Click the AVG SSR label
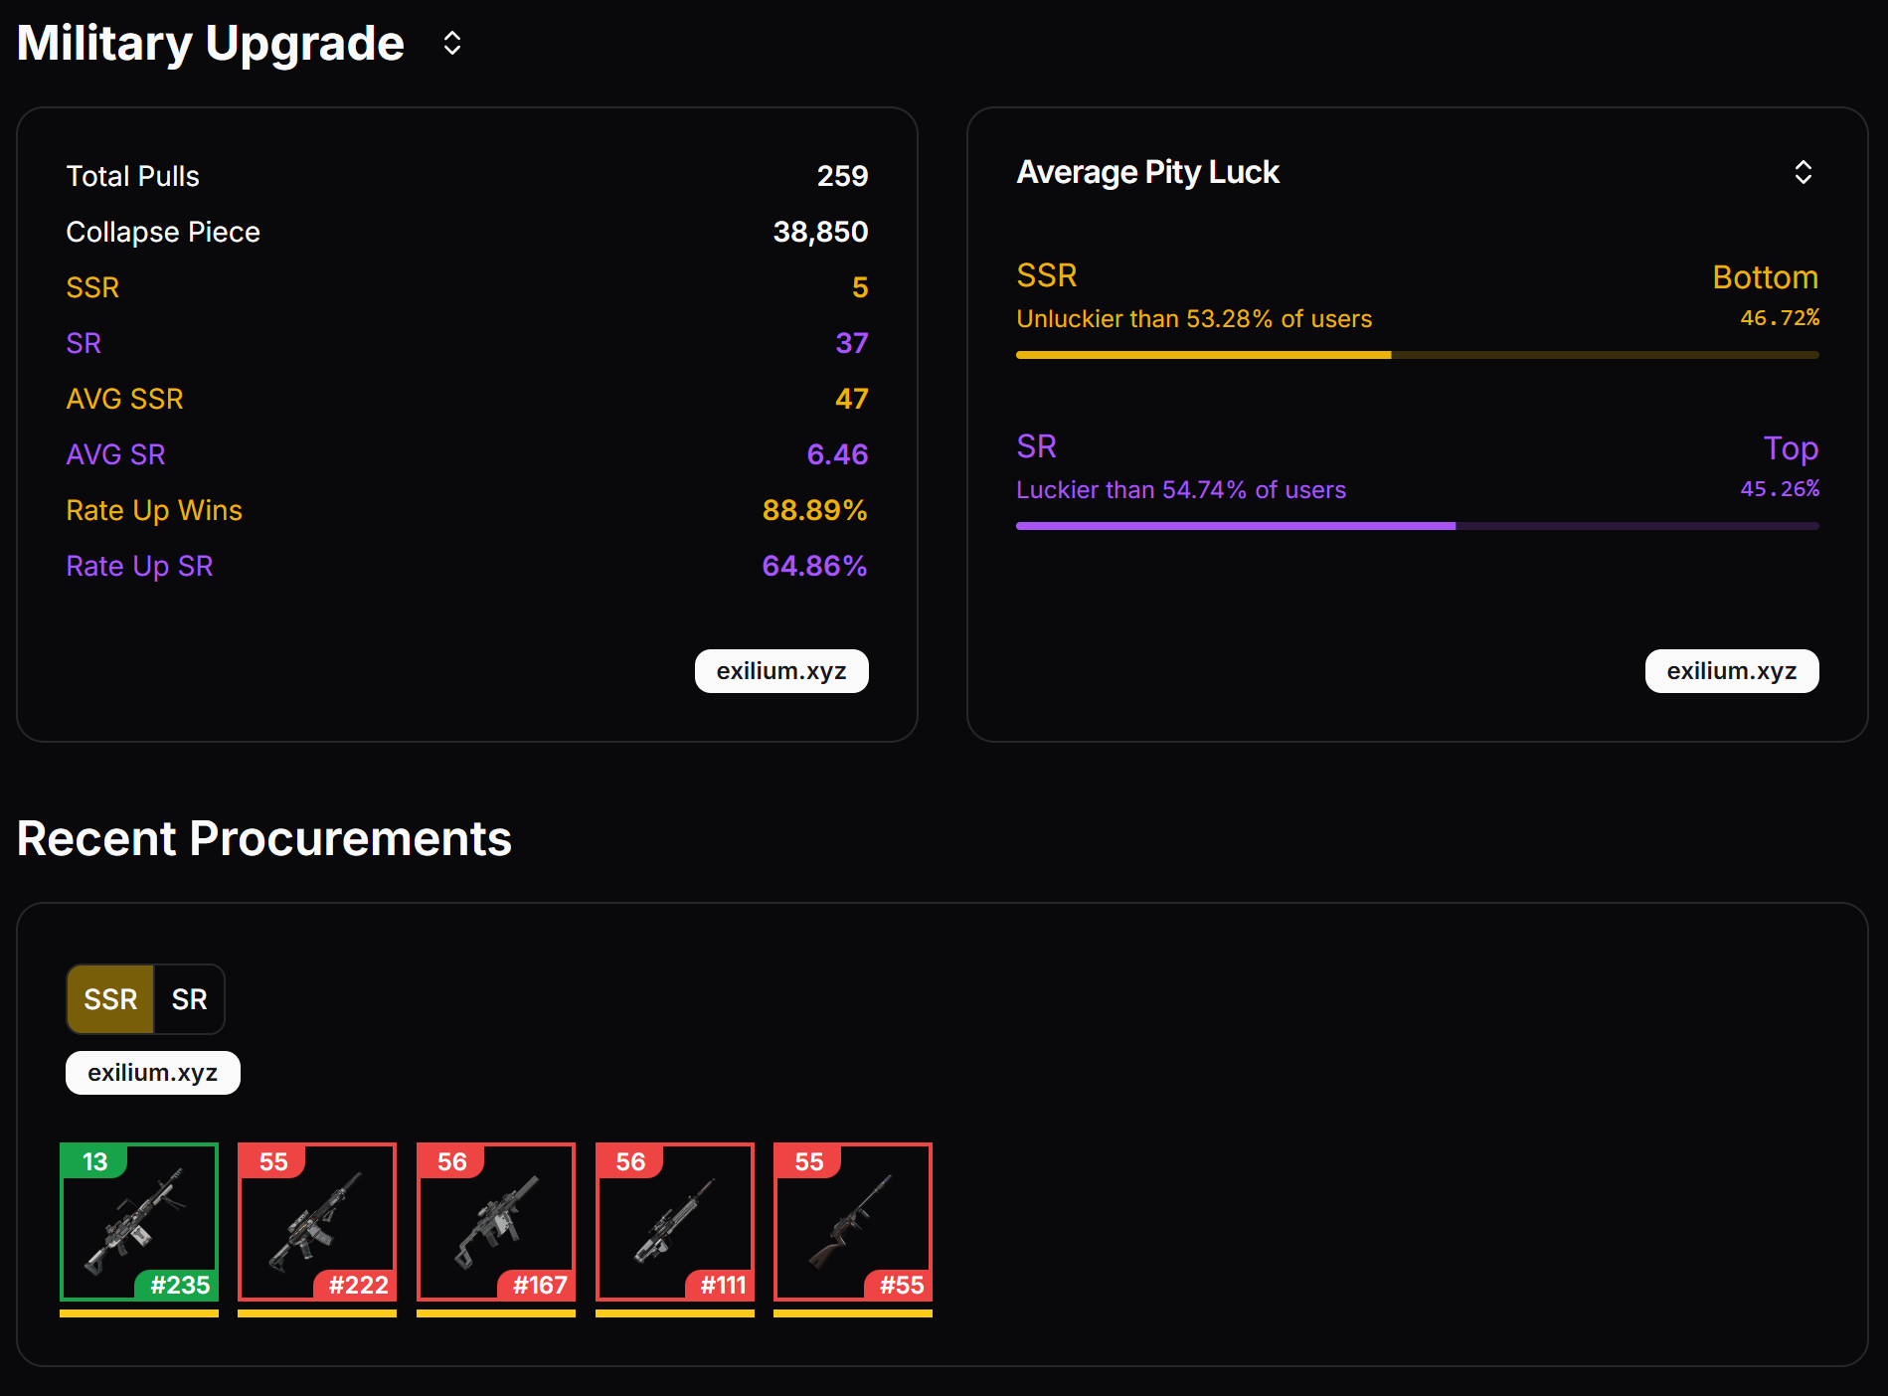The height and width of the screenshot is (1396, 1888). click(124, 399)
